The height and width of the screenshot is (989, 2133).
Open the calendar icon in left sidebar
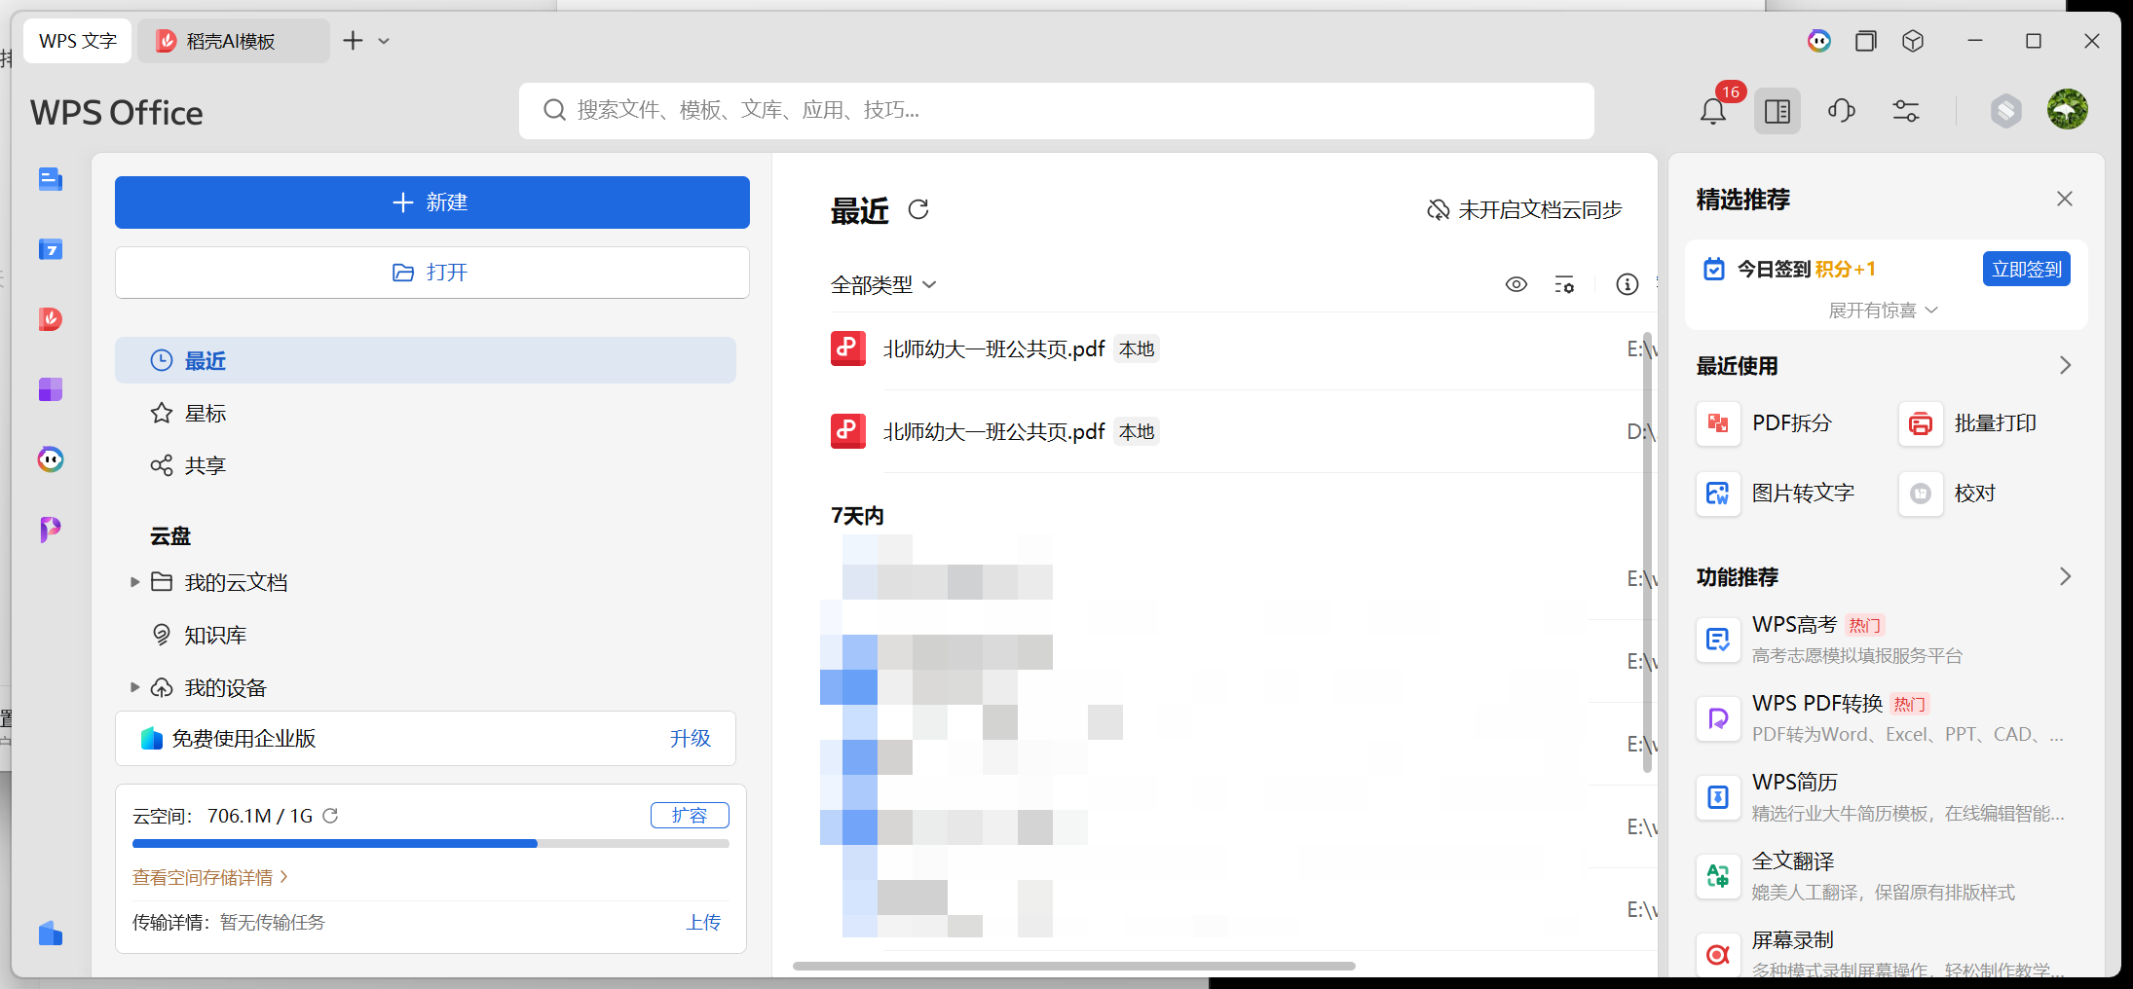click(51, 249)
